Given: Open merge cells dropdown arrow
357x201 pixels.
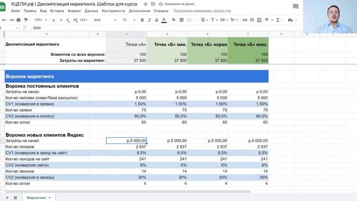Looking at the screenshot, I should coord(195,20).
